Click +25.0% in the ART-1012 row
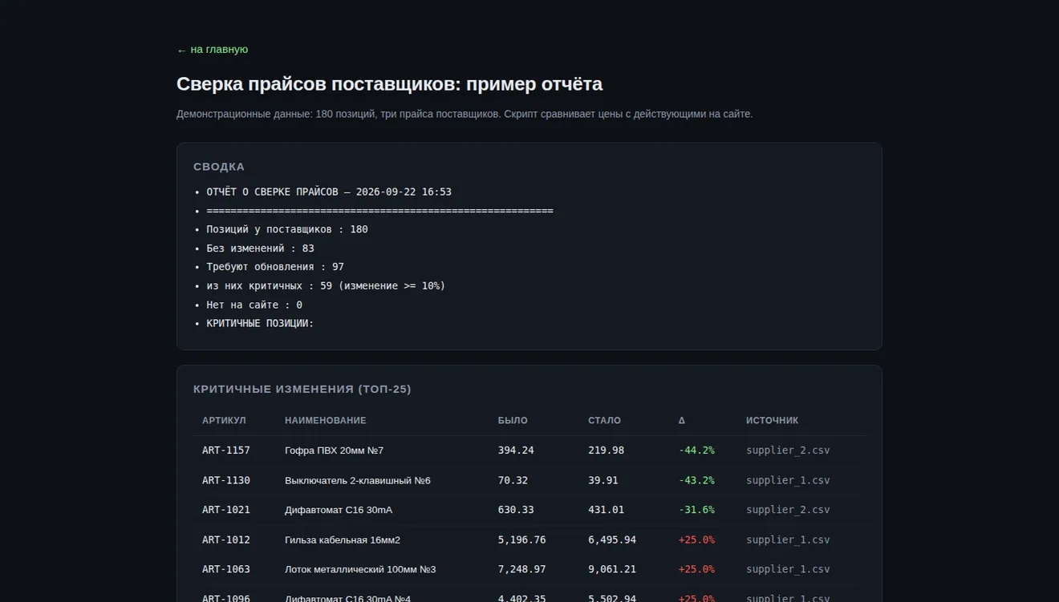Screen dimensions: 1059x602 pyautogui.click(x=696, y=539)
